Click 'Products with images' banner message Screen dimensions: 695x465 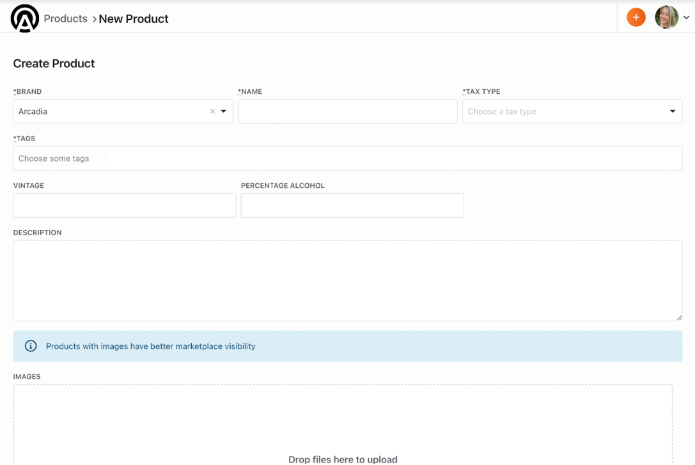click(x=152, y=346)
